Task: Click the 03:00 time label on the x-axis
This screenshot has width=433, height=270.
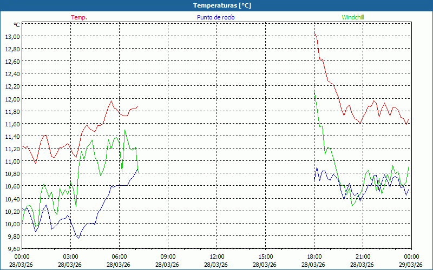Action: click(x=70, y=256)
